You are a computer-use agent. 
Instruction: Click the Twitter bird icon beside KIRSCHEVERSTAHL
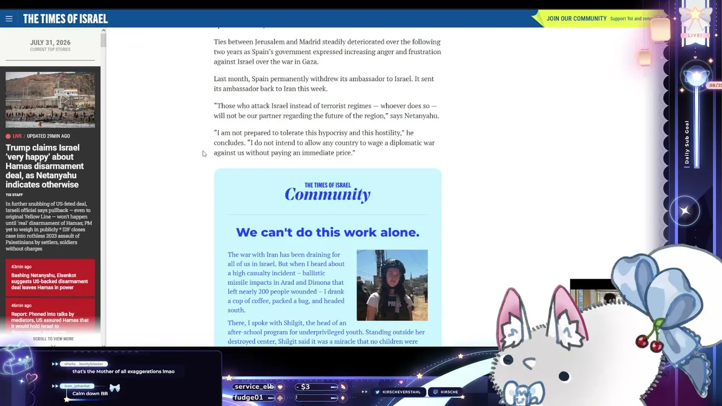point(377,392)
